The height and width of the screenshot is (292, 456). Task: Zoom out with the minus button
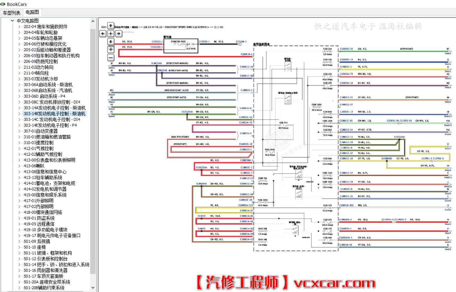coord(111,58)
